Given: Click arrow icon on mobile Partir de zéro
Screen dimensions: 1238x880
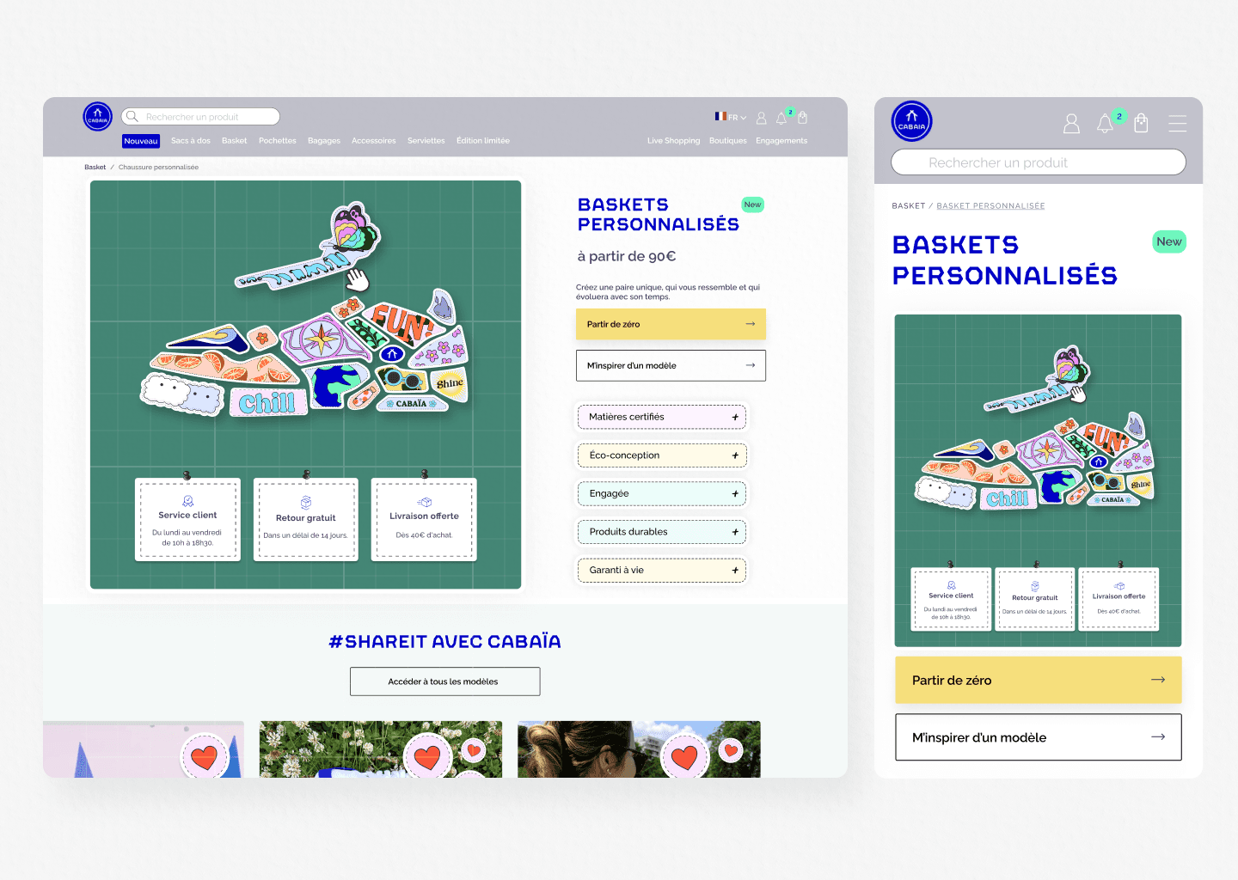Looking at the screenshot, I should point(1158,680).
